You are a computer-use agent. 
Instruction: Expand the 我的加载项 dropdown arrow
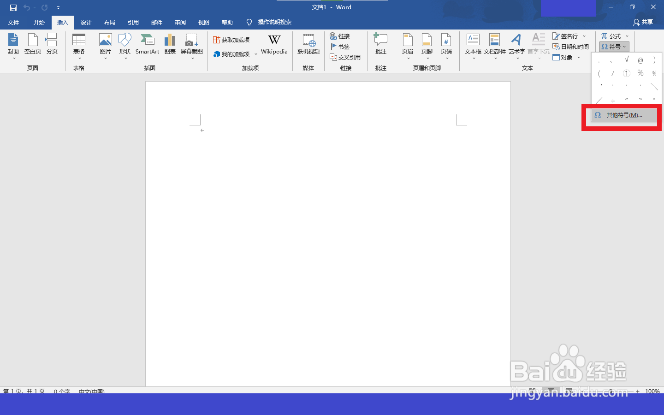coord(256,54)
